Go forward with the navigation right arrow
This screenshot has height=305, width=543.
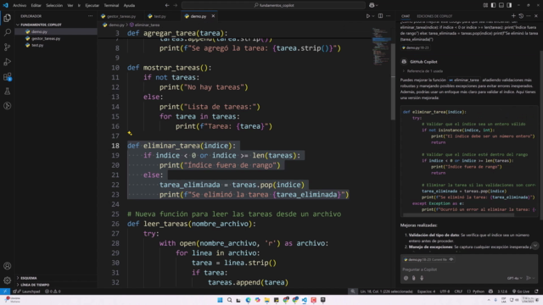click(x=175, y=5)
